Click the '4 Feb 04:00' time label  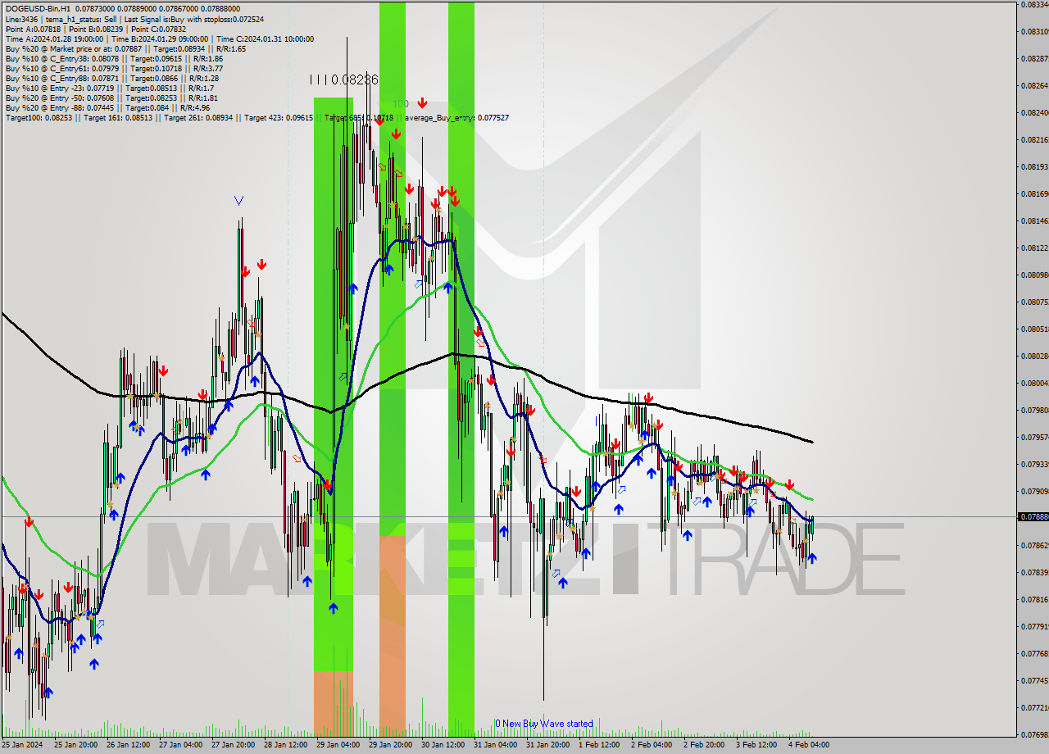click(x=809, y=745)
